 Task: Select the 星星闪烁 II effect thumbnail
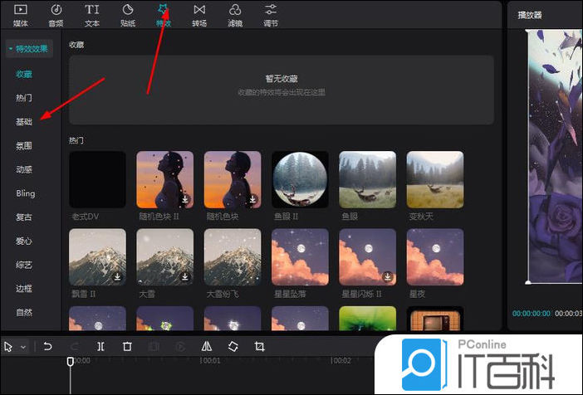[x=368, y=257]
